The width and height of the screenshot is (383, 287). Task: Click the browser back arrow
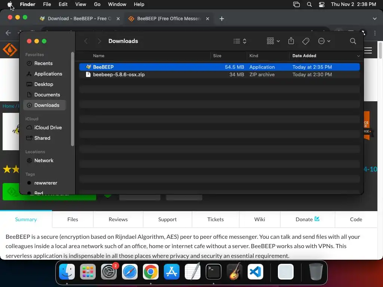click(8, 33)
